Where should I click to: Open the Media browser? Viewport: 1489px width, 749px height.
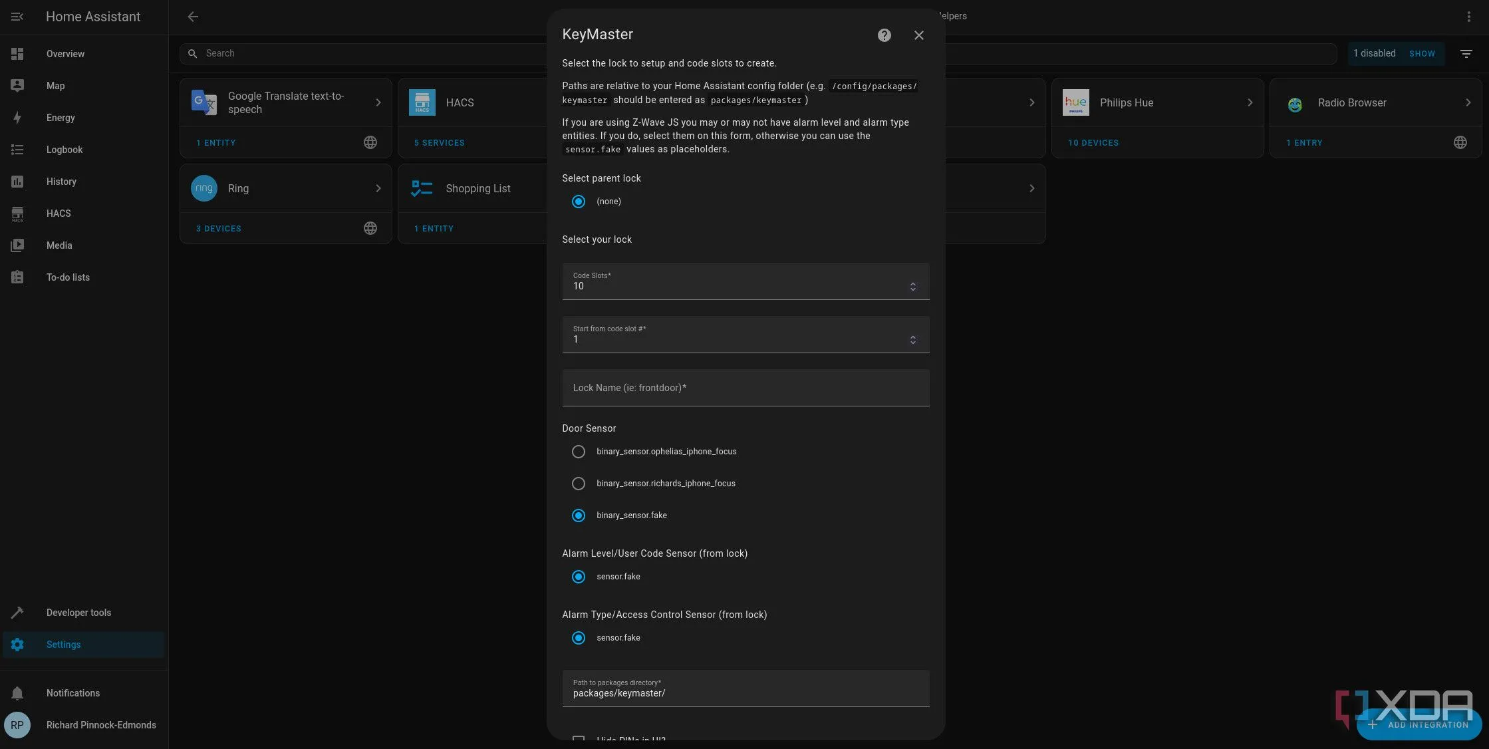[x=83, y=245]
